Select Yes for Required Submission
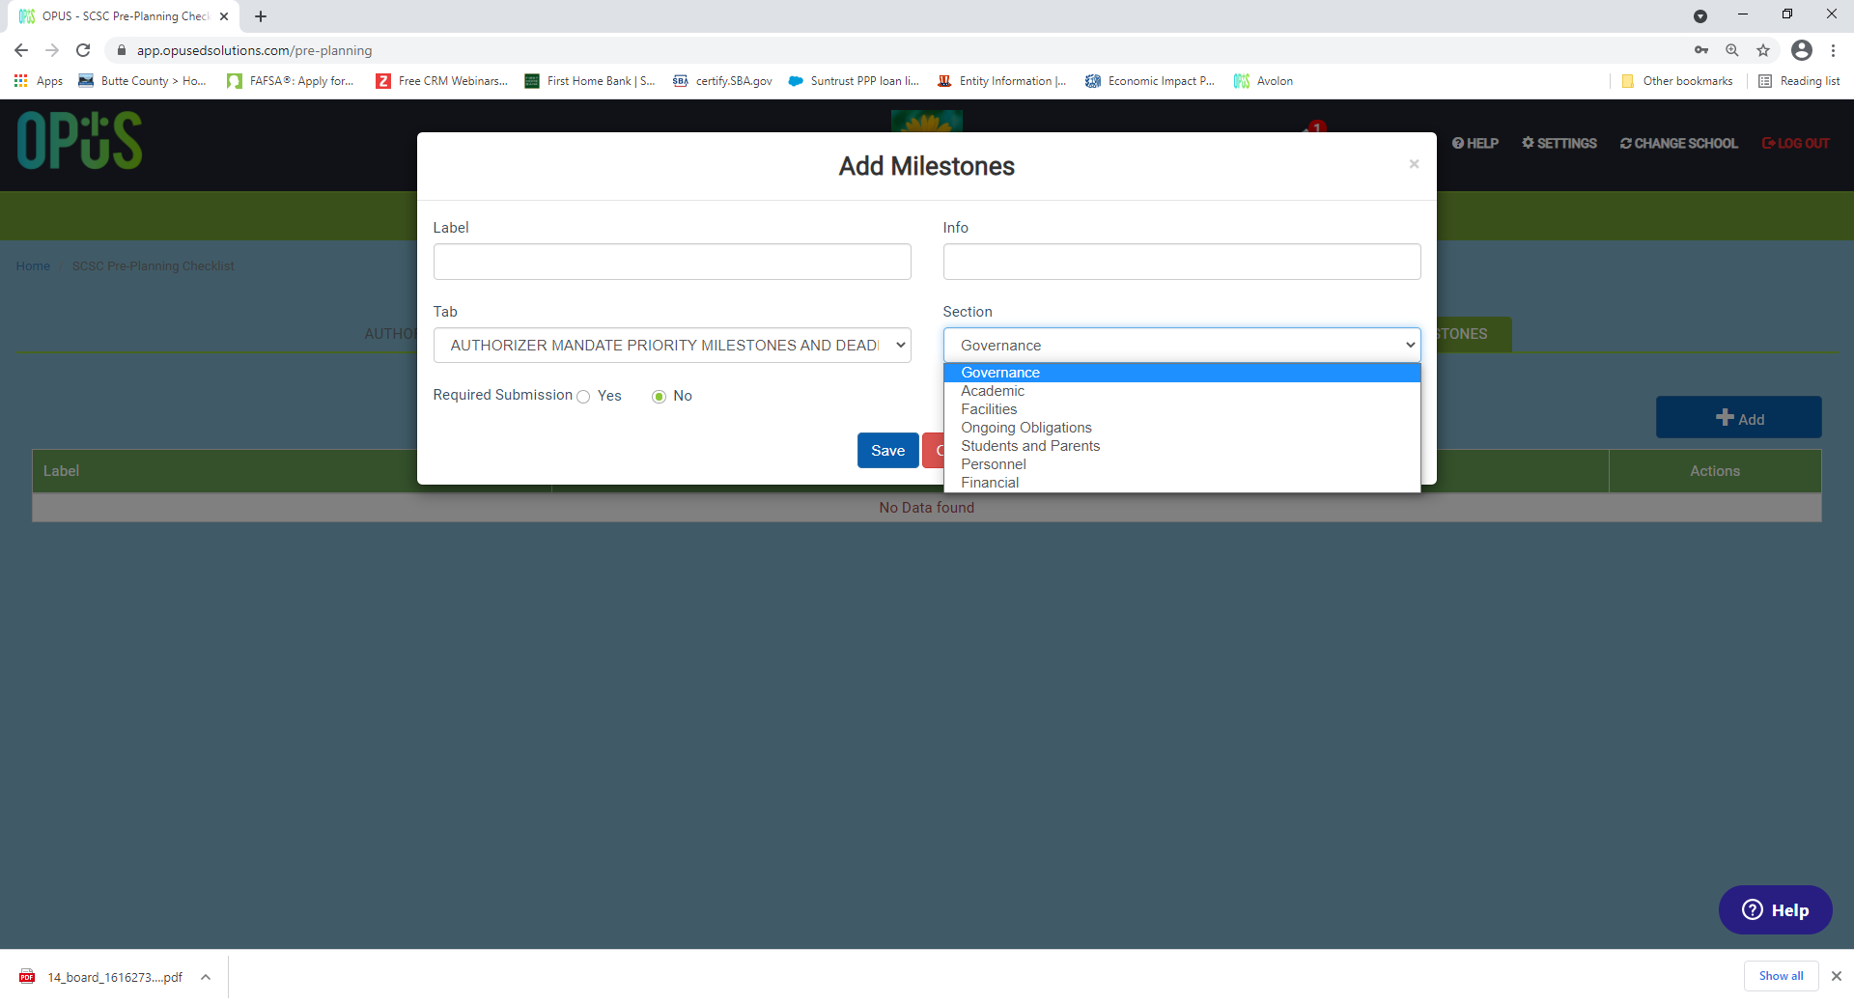The height and width of the screenshot is (1004, 1854). pos(583,397)
